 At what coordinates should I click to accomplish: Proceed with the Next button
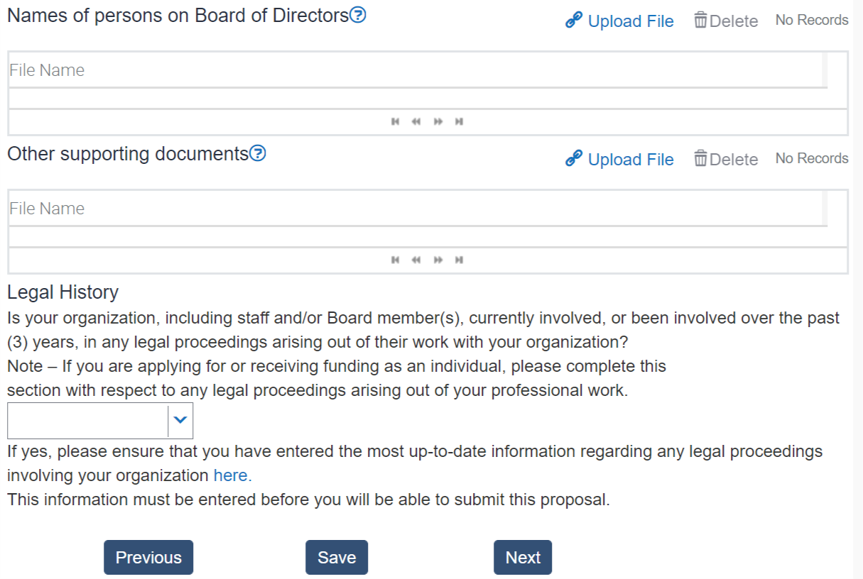(523, 558)
